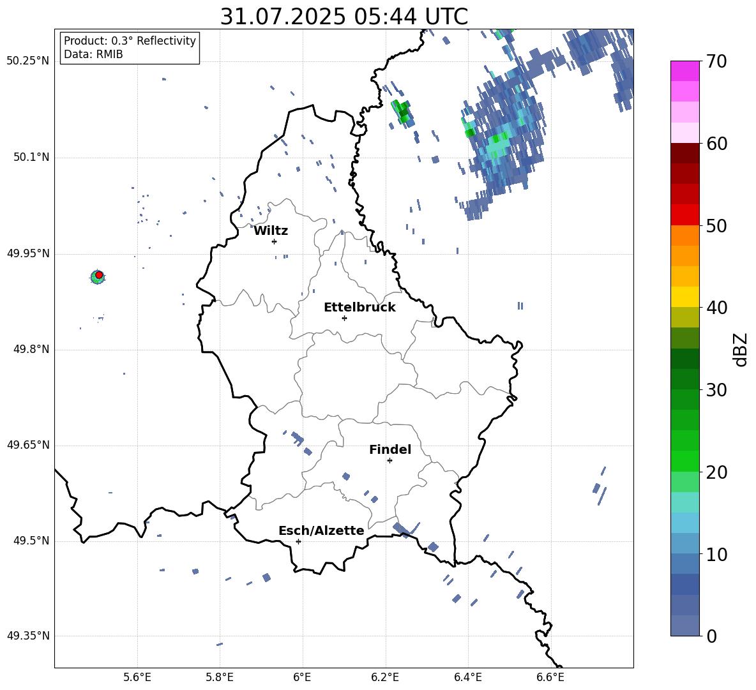756x690 pixels.
Task: Click the colorbar tick value 60
Action: pos(716,144)
